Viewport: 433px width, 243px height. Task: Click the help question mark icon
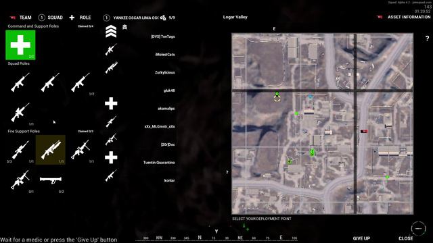(x=427, y=38)
